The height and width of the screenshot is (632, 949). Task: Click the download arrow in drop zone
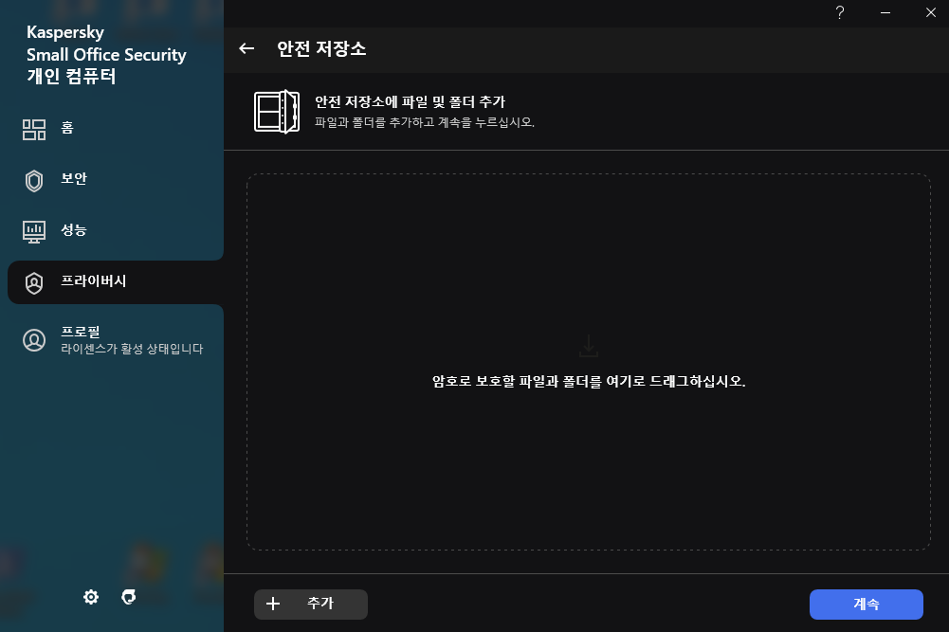[x=589, y=346]
